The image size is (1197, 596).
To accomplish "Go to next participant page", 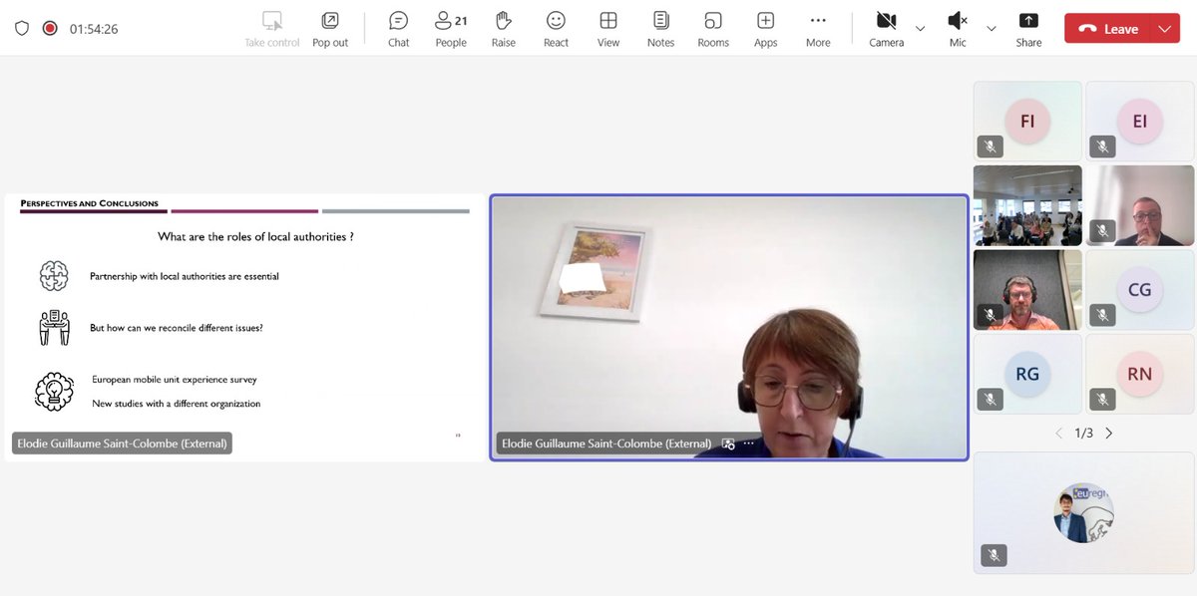I will click(1108, 433).
